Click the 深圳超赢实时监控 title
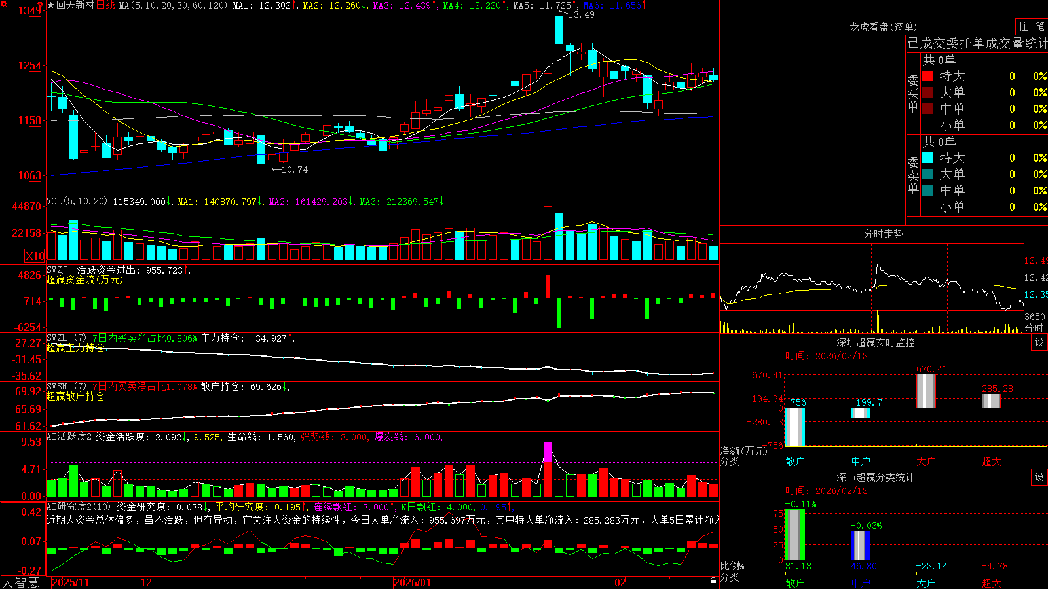The height and width of the screenshot is (589, 1048). pyautogui.click(x=876, y=342)
